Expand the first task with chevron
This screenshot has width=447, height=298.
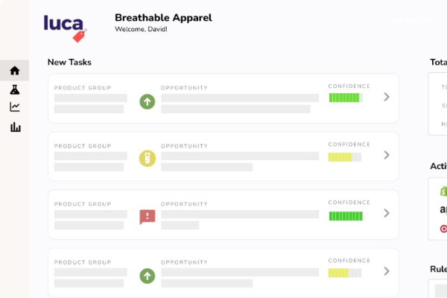386,97
